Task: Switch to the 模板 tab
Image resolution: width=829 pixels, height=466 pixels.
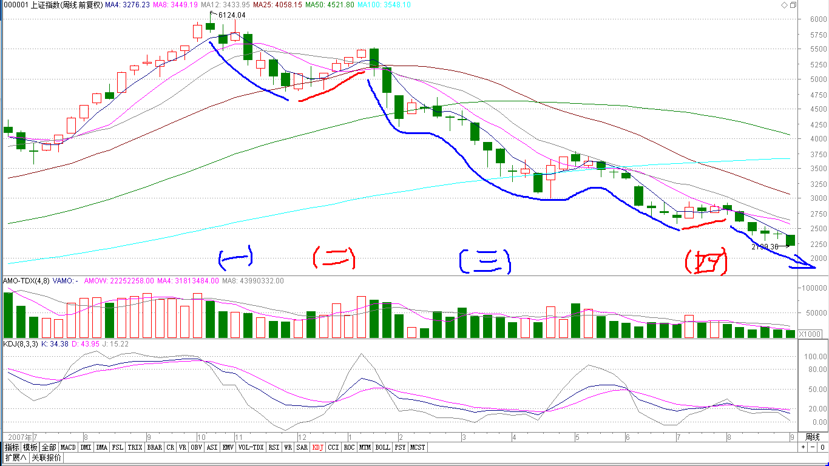Action: coord(30,447)
